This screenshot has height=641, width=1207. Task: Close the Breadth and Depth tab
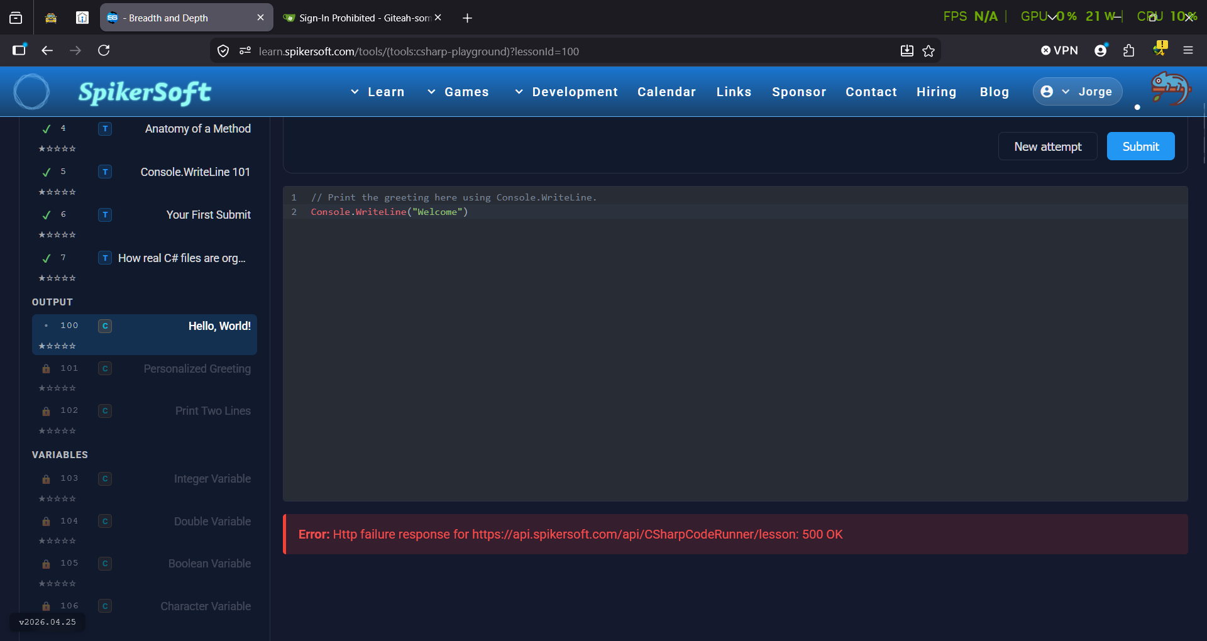pyautogui.click(x=260, y=18)
